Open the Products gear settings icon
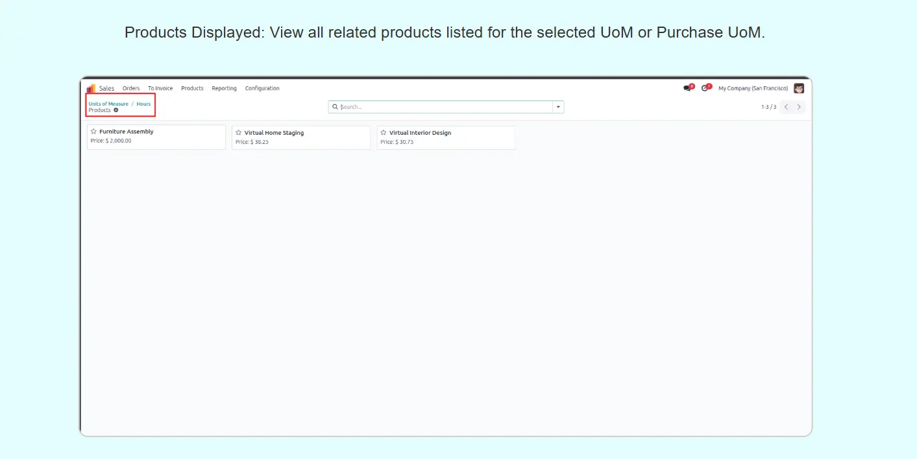The width and height of the screenshot is (917, 459). pos(116,110)
